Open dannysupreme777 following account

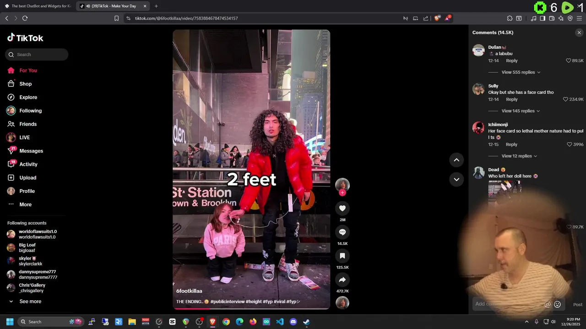click(32, 275)
